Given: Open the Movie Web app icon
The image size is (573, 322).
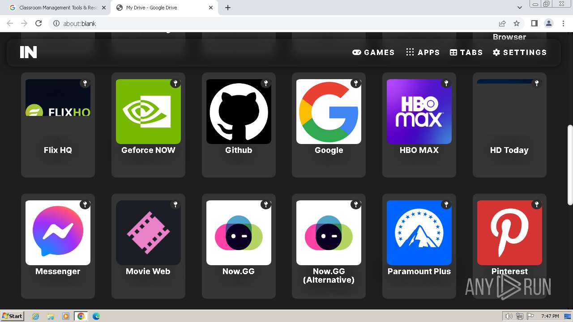Looking at the screenshot, I should click(148, 233).
